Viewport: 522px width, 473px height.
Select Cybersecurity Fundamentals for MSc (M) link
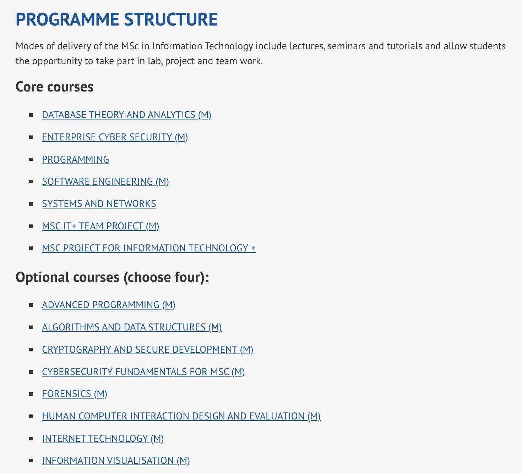143,372
